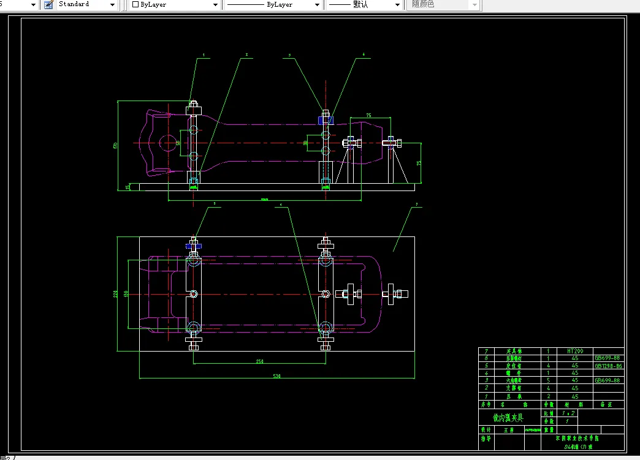Click the 备注 column header

606,404
